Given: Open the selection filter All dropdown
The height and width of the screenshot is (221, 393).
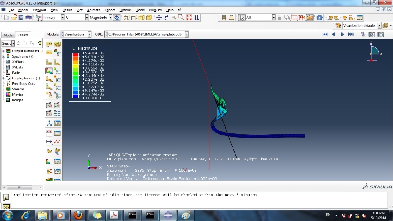Looking at the screenshot, I should (274, 18).
